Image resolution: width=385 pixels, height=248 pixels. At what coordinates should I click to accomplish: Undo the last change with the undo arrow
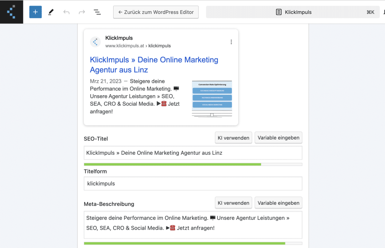tap(66, 12)
